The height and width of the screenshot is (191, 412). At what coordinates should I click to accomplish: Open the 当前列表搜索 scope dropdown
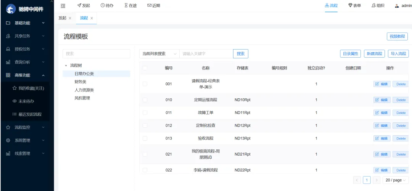pos(159,54)
